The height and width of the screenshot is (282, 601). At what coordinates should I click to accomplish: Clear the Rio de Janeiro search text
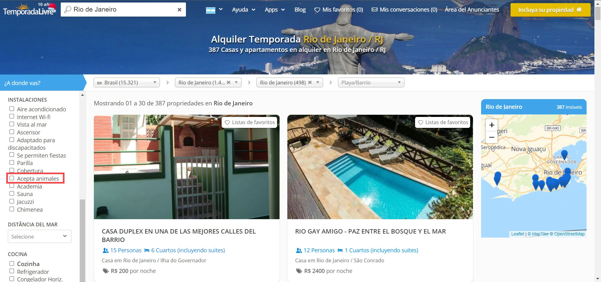(179, 10)
